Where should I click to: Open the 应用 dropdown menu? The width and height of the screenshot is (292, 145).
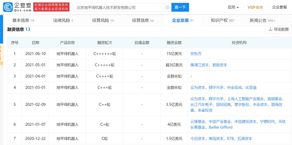coord(233,8)
